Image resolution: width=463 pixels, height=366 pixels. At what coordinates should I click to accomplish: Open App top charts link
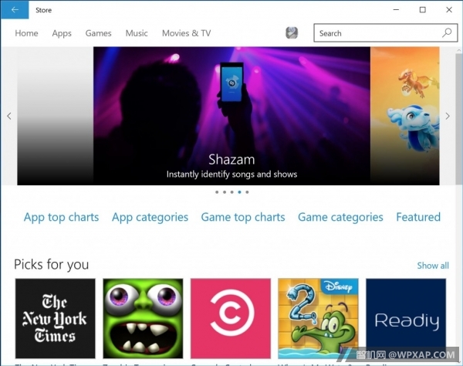point(61,217)
